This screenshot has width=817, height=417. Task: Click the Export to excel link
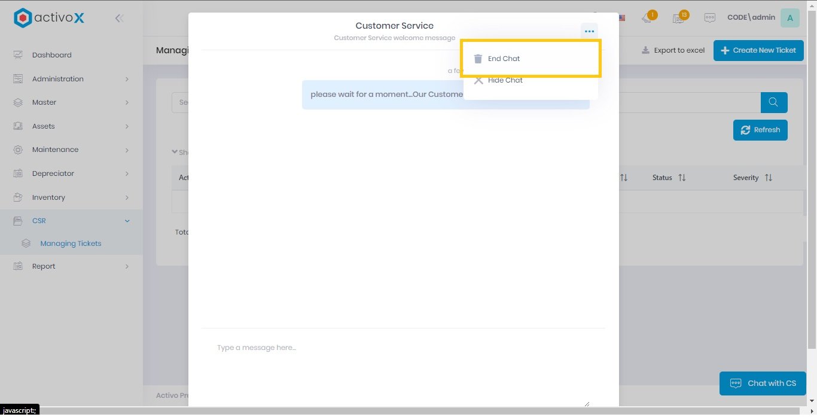(x=673, y=50)
